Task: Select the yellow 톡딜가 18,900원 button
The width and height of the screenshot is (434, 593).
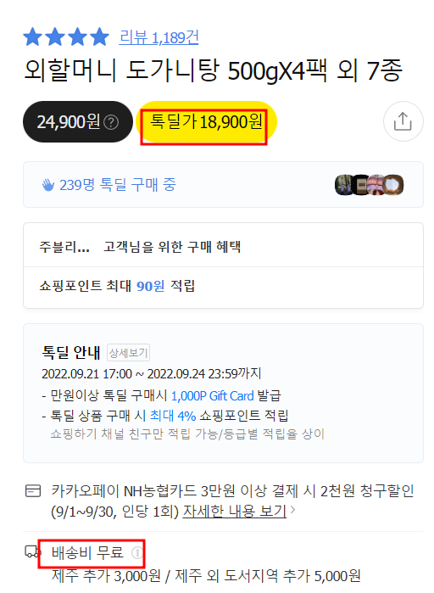Action: [x=206, y=122]
